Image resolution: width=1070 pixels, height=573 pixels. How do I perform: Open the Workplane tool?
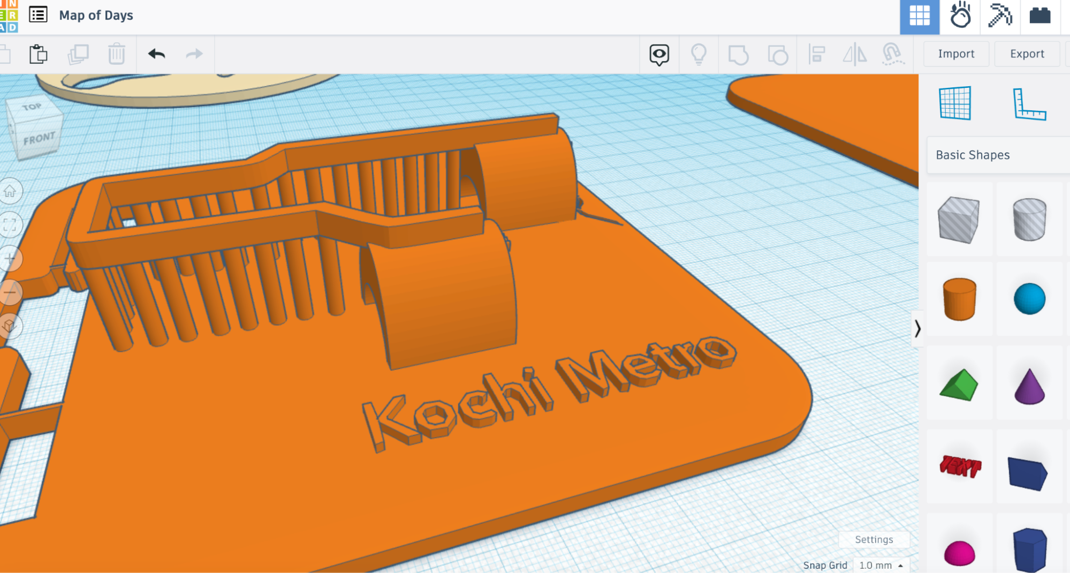955,103
